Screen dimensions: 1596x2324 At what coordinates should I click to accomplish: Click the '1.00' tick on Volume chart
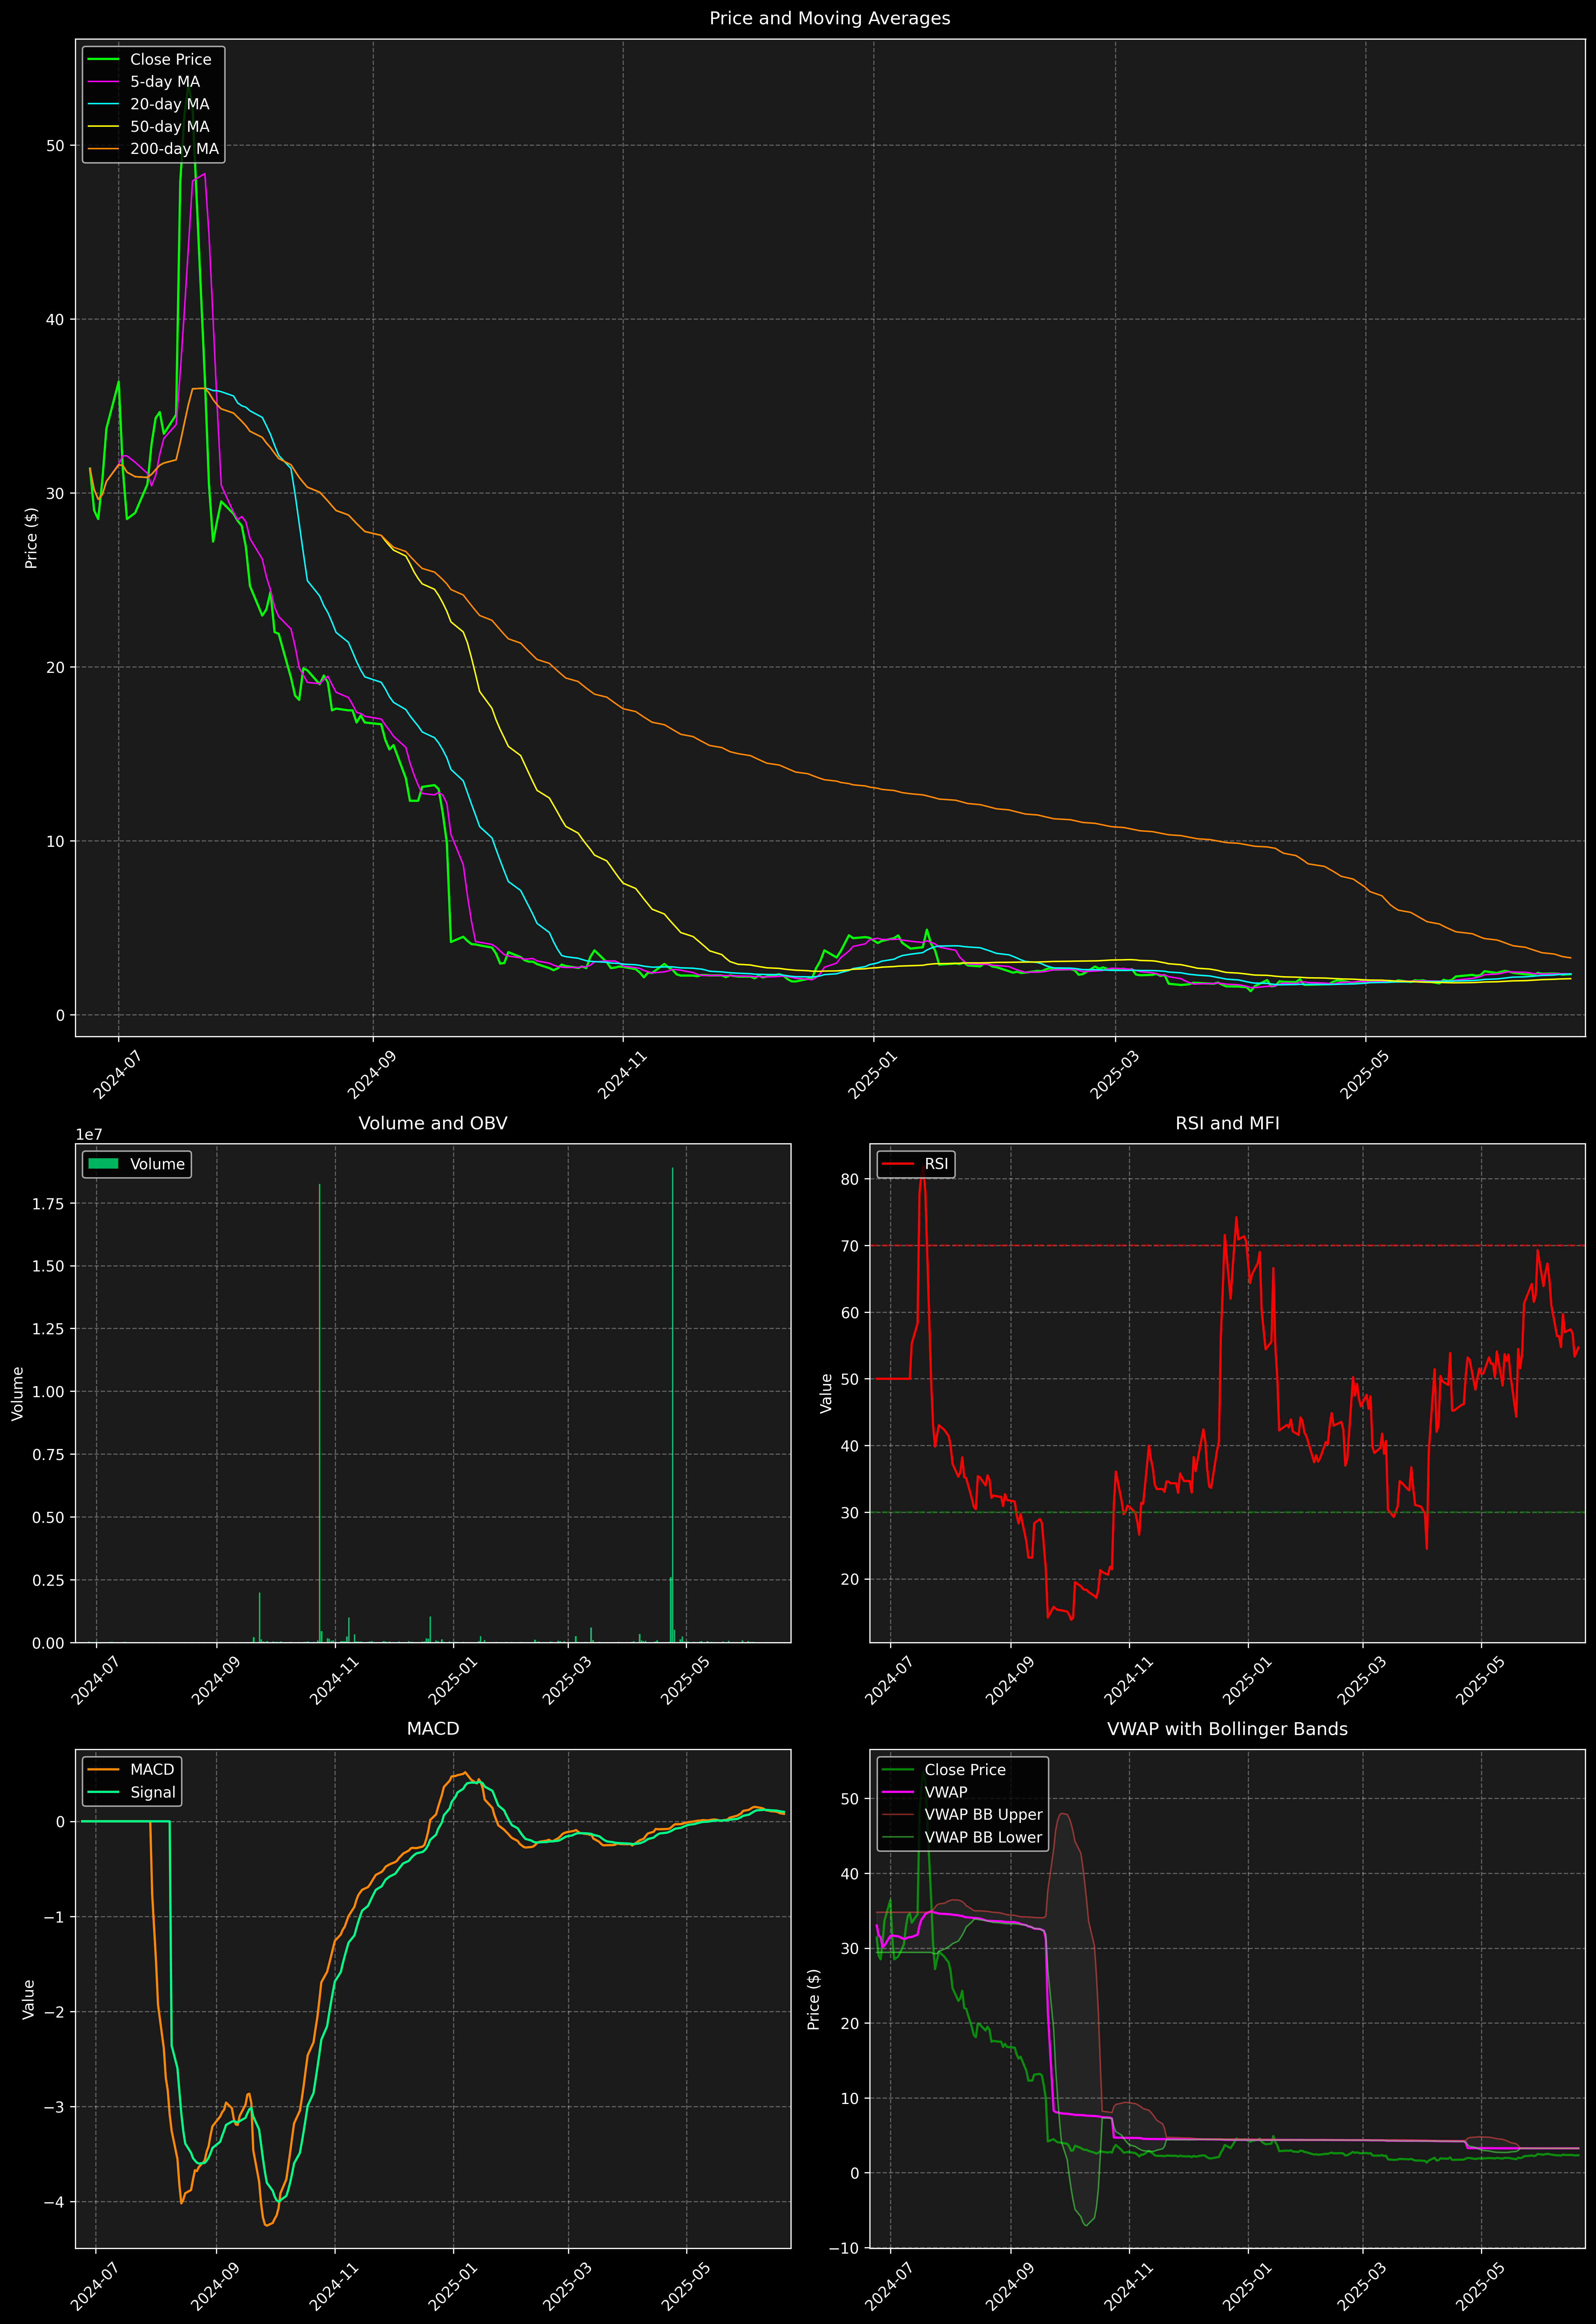48,1392
